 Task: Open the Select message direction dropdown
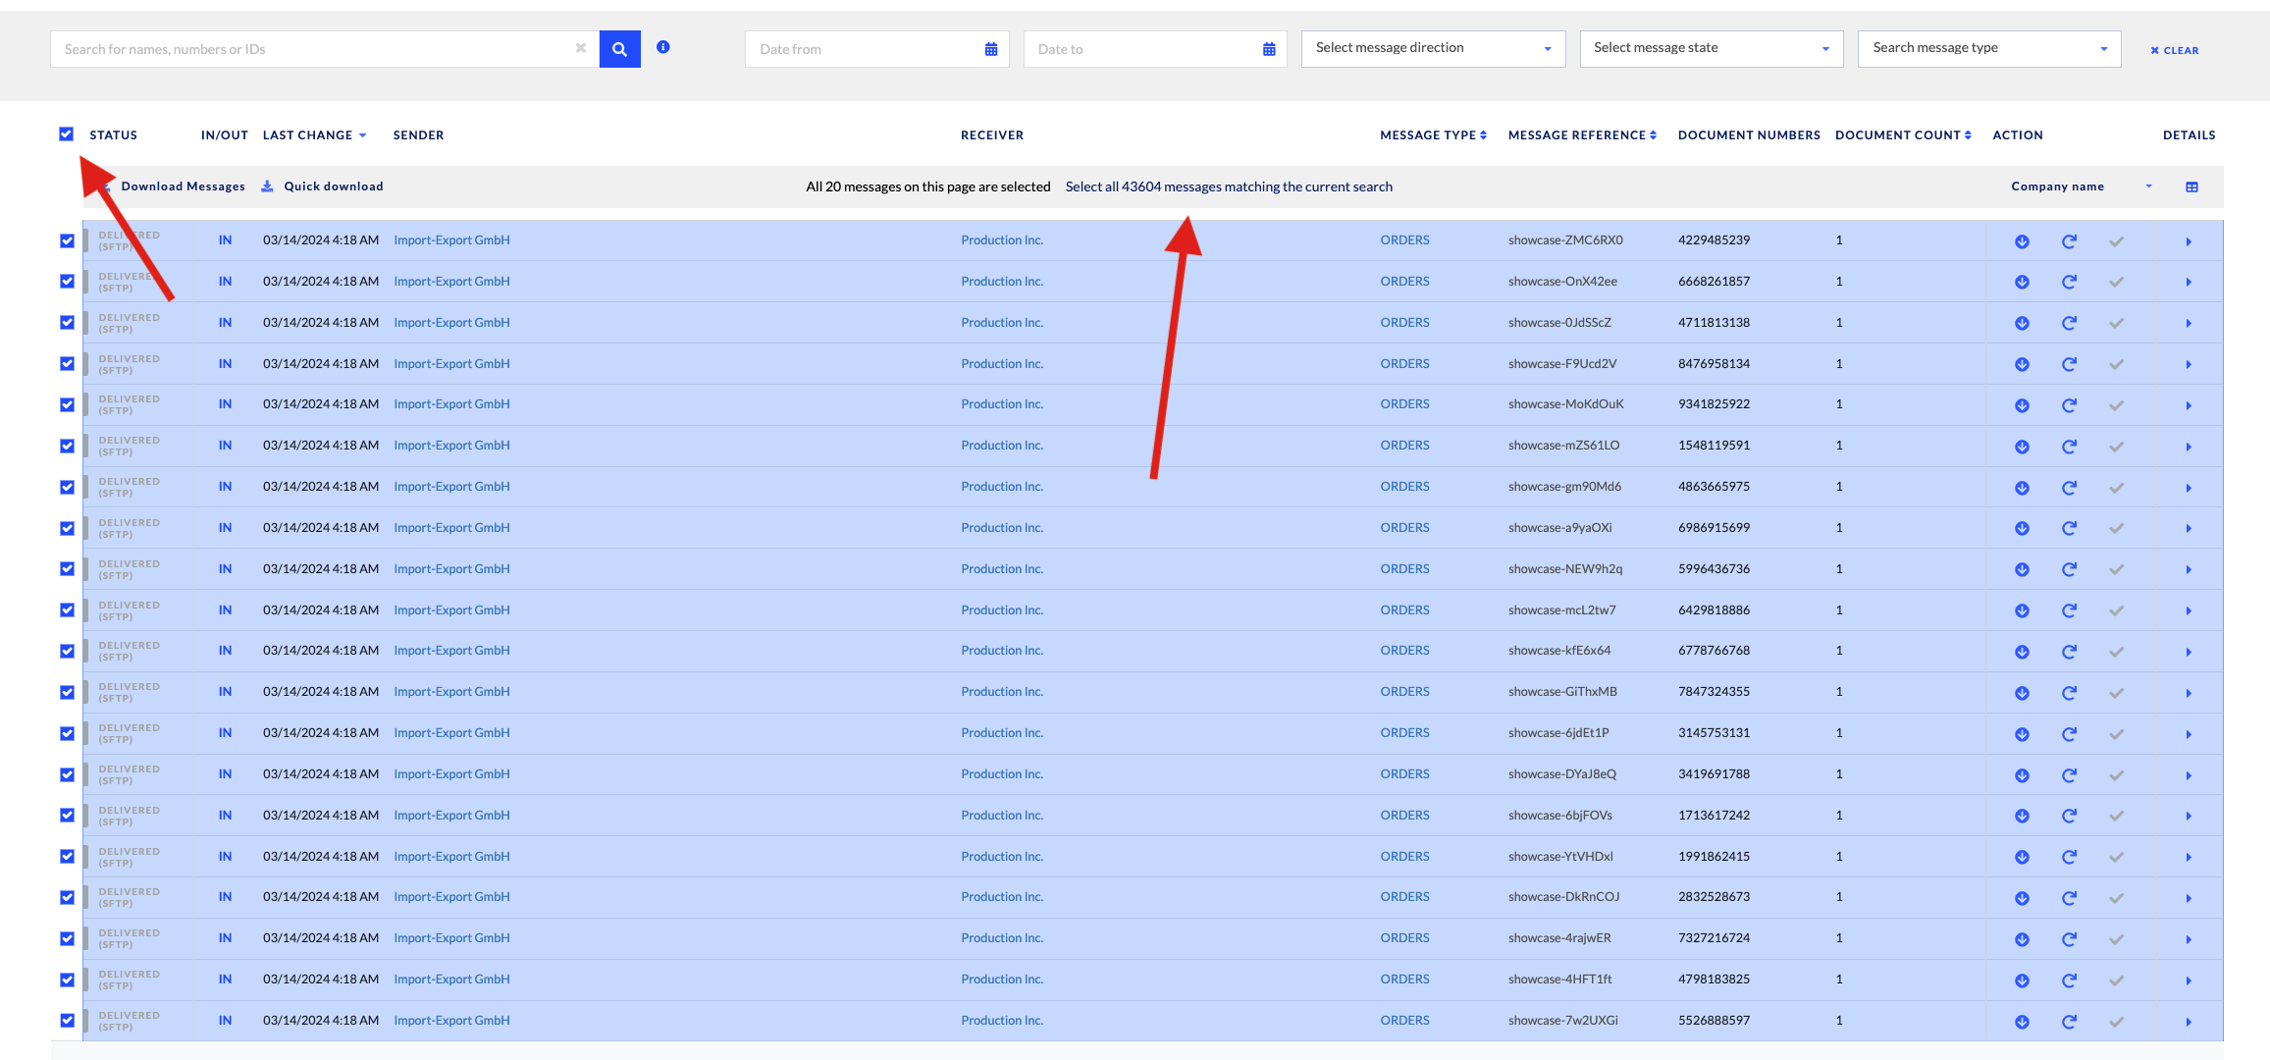[x=1433, y=48]
